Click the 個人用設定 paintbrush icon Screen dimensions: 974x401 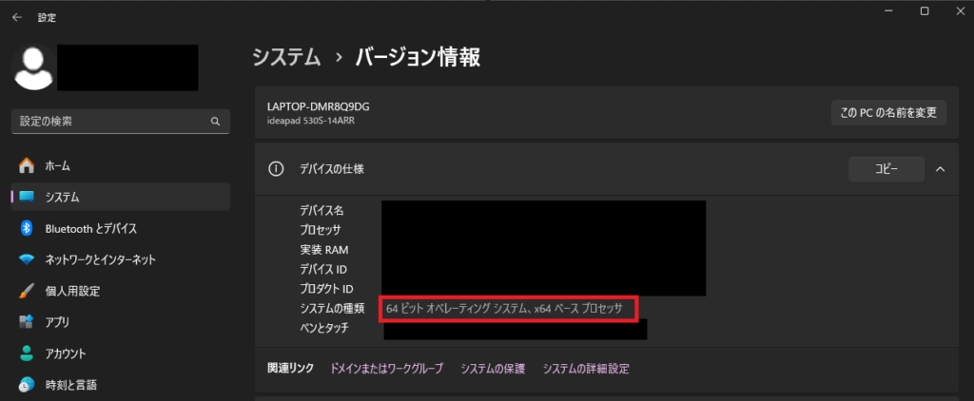click(x=27, y=291)
